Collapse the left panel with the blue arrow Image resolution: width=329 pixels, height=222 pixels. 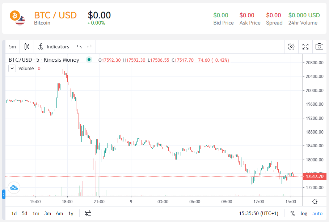4,194
